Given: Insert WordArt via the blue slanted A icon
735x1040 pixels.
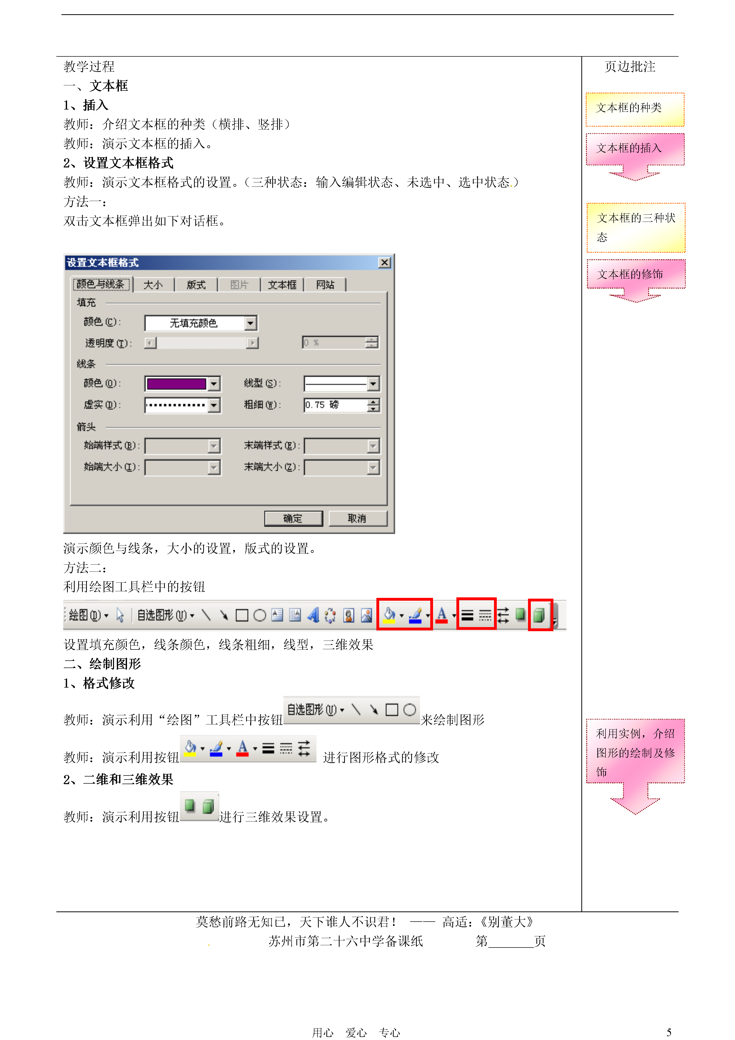Looking at the screenshot, I should coord(313,615).
